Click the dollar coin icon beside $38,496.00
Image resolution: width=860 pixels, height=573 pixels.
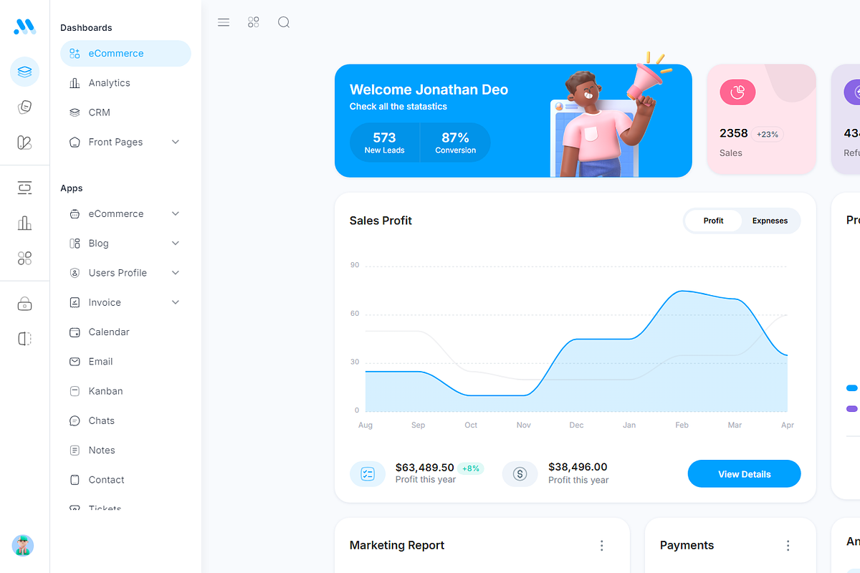tap(520, 474)
